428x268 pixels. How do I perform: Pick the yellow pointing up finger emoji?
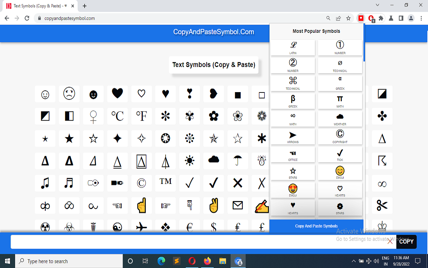141,205
